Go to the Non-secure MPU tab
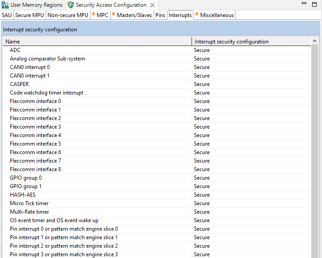The height and width of the screenshot is (258, 322). click(68, 15)
